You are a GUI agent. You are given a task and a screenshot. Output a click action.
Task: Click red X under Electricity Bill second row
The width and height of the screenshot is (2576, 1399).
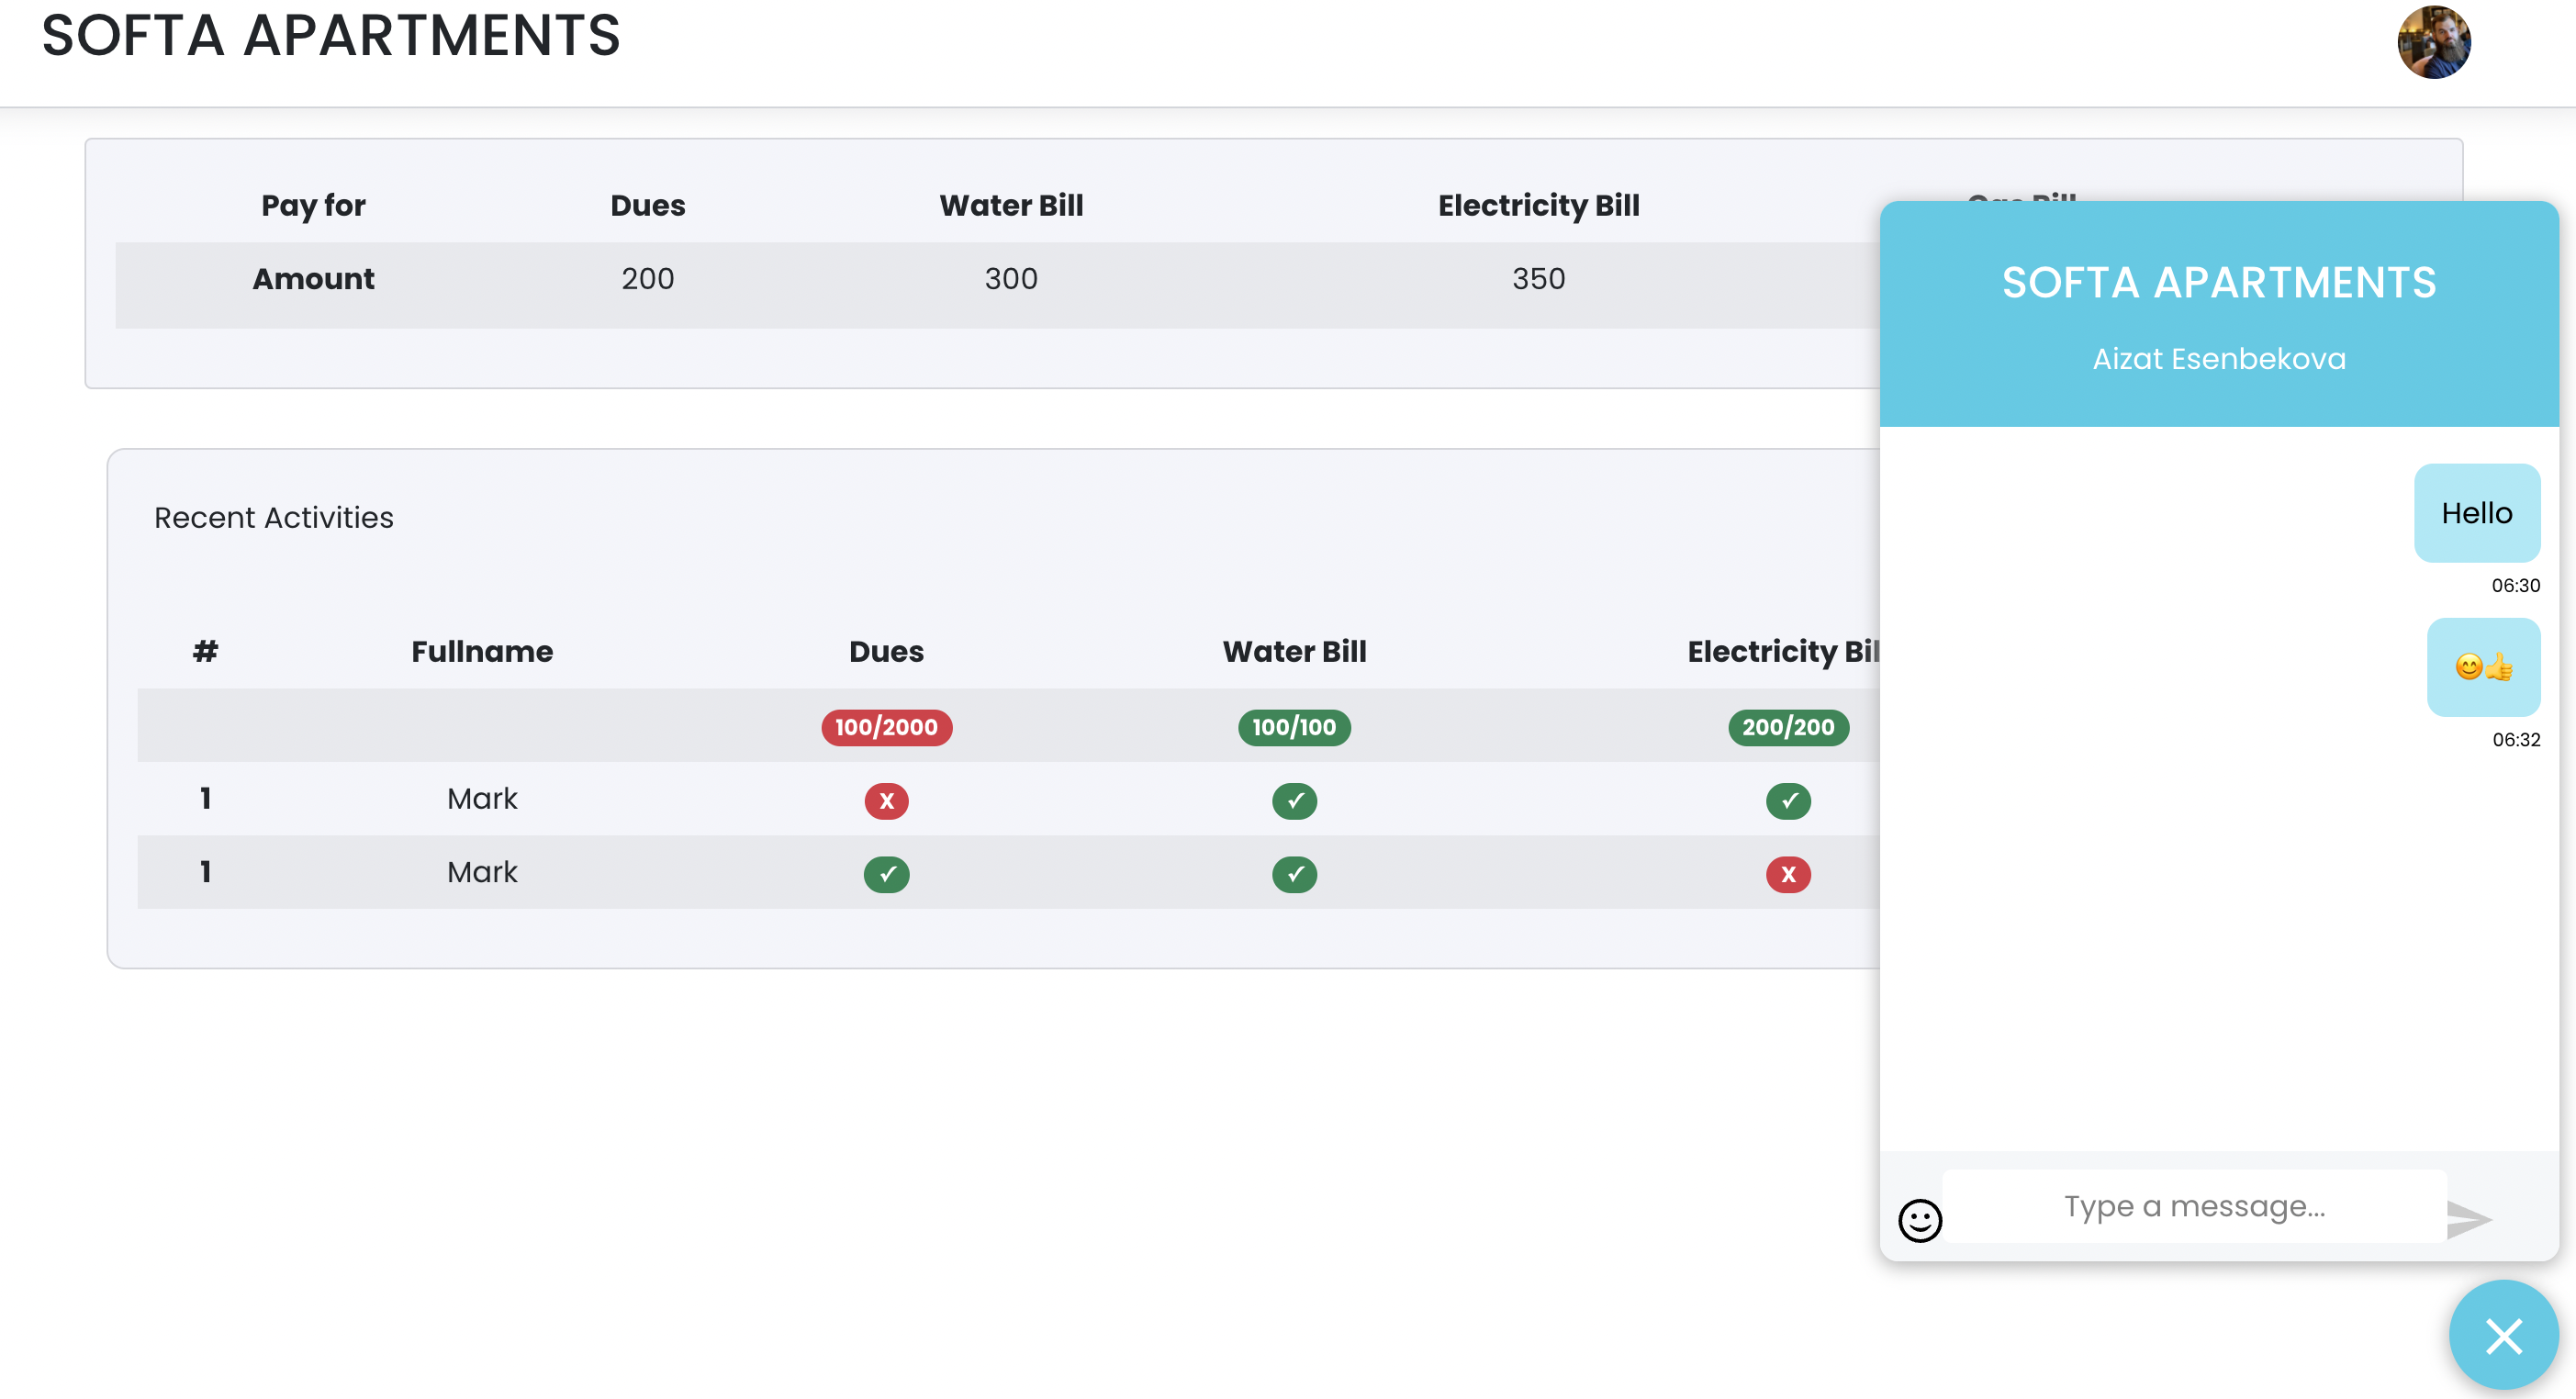point(1788,874)
